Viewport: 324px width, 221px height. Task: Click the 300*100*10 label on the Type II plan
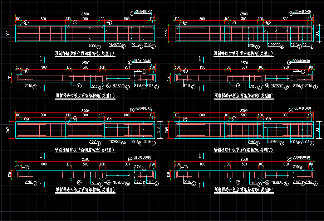click(x=144, y=108)
